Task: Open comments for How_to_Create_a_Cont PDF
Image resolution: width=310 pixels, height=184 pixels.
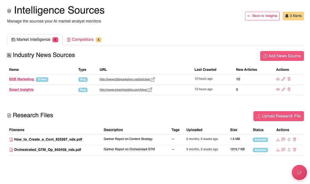Action: coord(283,140)
